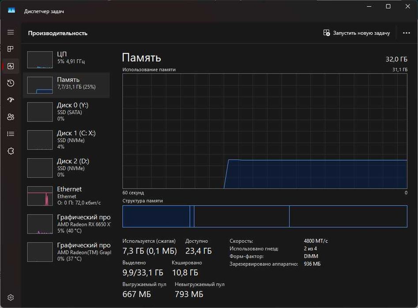Click the 'Производительность' page title
This screenshot has width=418, height=308.
(x=58, y=33)
